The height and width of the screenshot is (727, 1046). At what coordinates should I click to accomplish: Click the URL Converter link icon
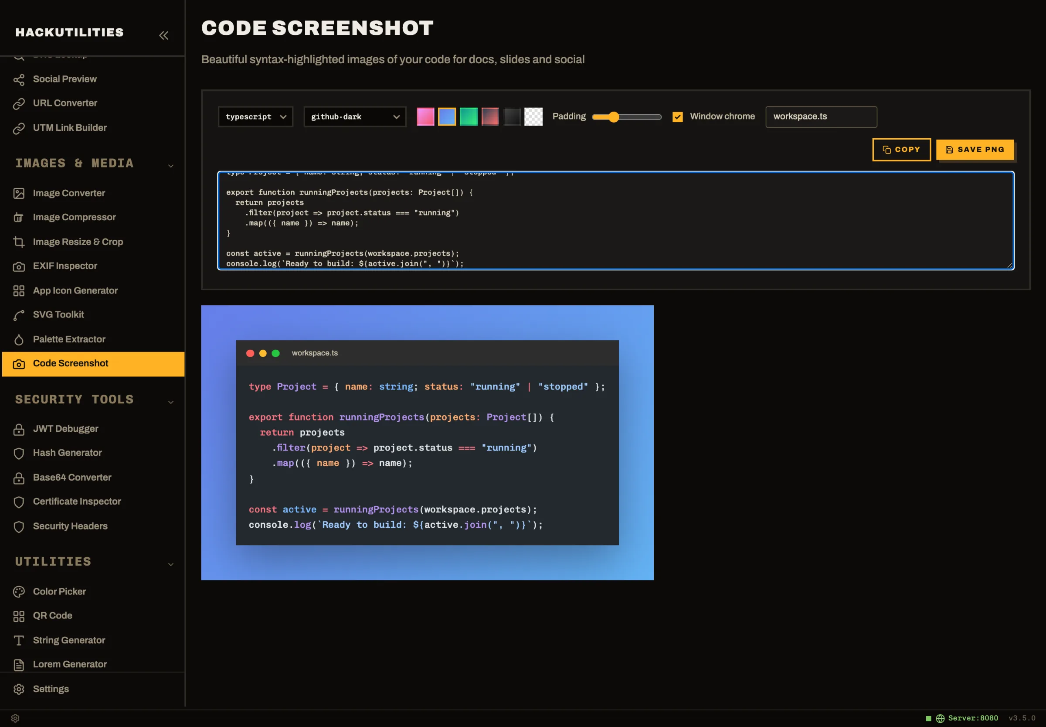pos(19,104)
